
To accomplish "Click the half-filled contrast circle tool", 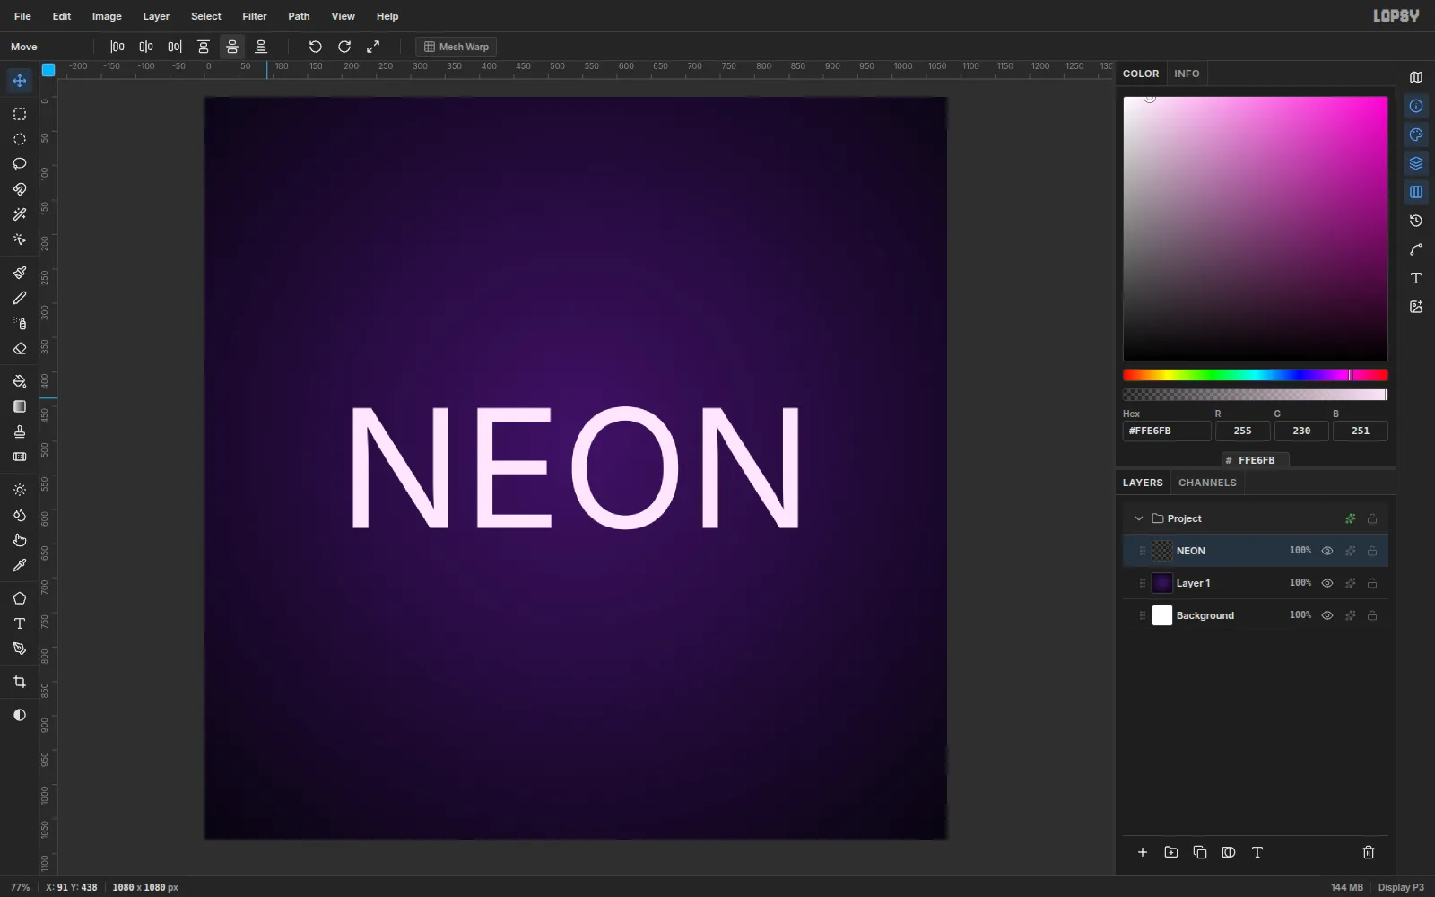I will [x=20, y=715].
